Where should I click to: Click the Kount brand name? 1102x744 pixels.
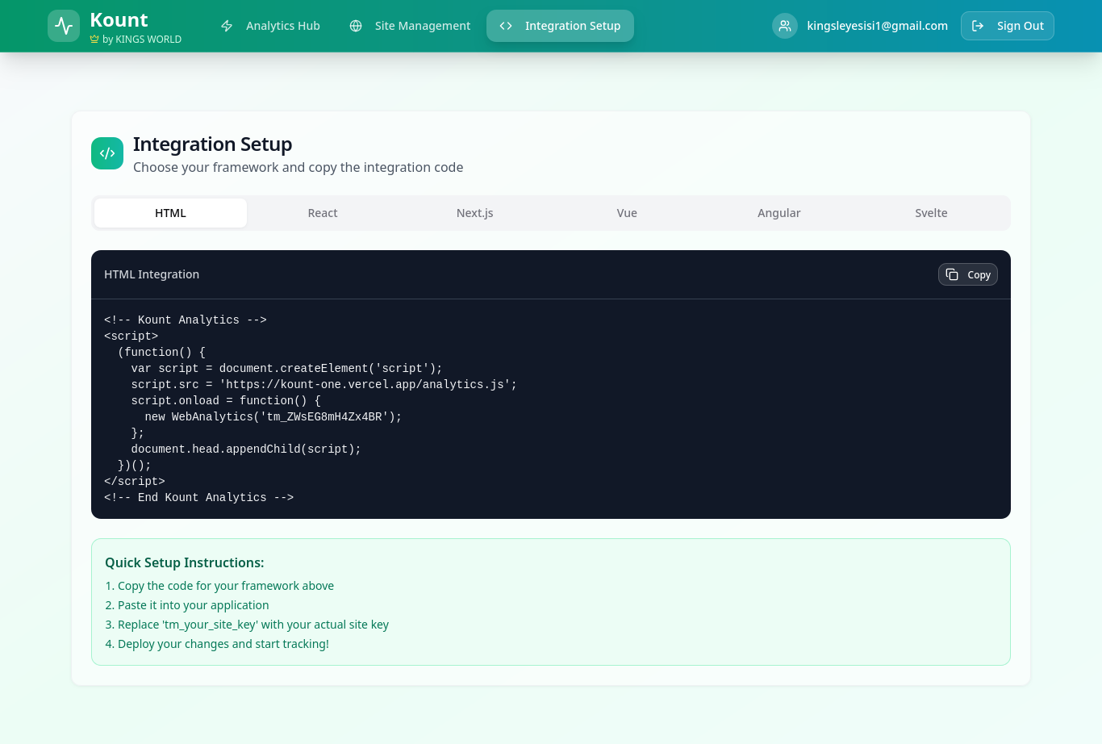pos(119,20)
